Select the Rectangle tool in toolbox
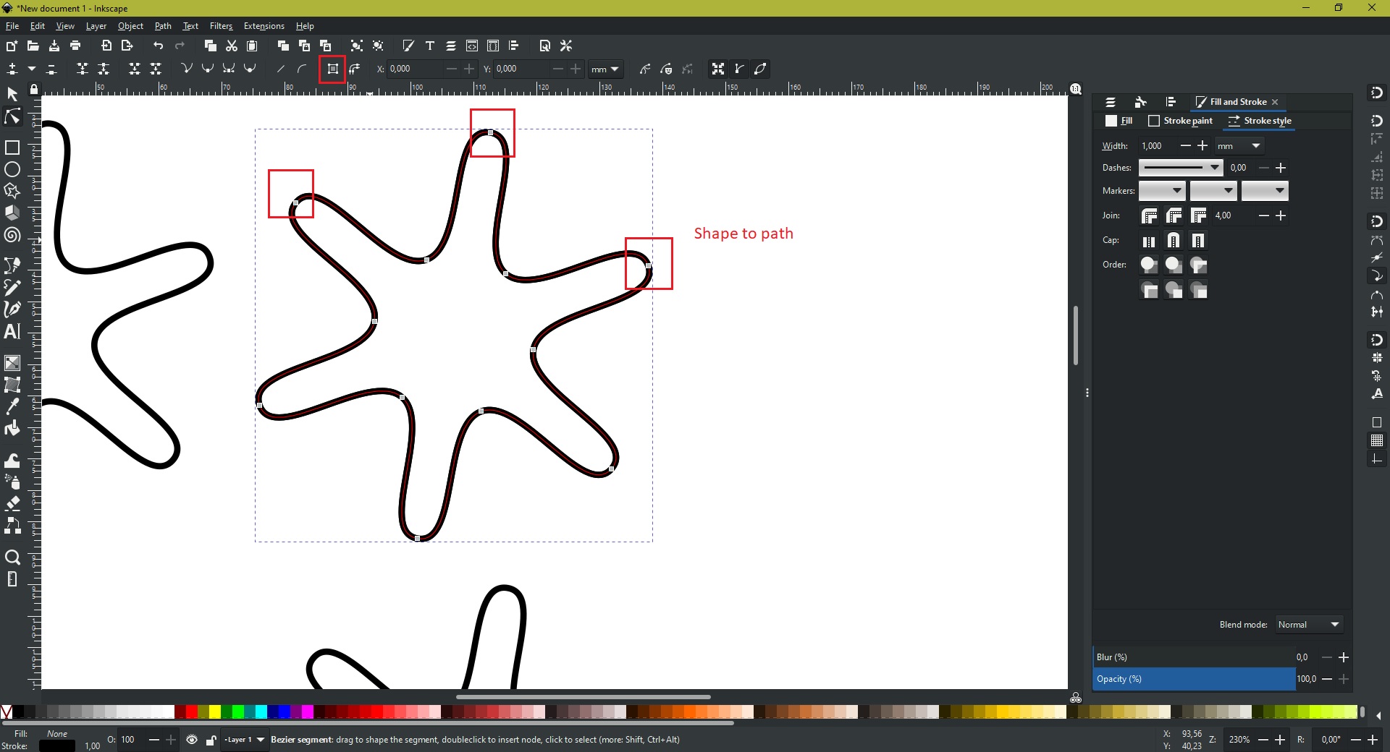Image resolution: width=1390 pixels, height=752 pixels. 12,148
